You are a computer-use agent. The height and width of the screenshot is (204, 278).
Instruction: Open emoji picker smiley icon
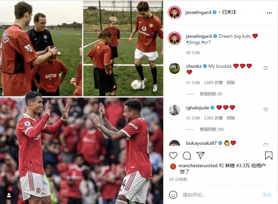click(x=173, y=195)
